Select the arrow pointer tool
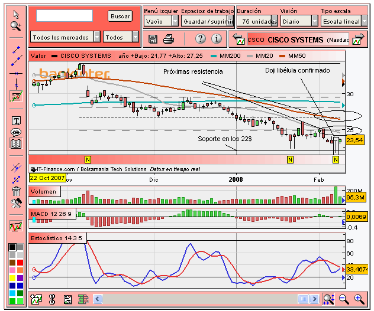Viewport: 374px width, 311px height. point(16,15)
